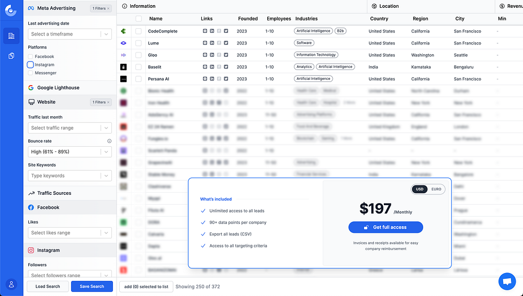Screen dimensions: 523x296
Task: Open CodeComplete's Twitter icon
Action: [x=226, y=31]
